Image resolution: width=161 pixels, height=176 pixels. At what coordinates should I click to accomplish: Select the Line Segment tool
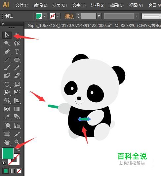7,60
